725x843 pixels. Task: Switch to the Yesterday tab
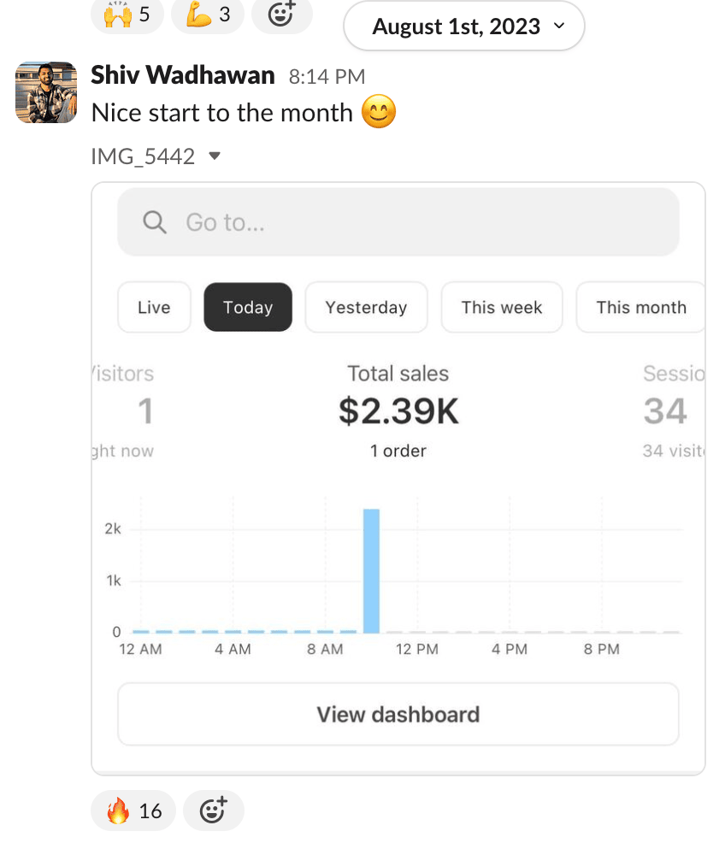coord(366,307)
